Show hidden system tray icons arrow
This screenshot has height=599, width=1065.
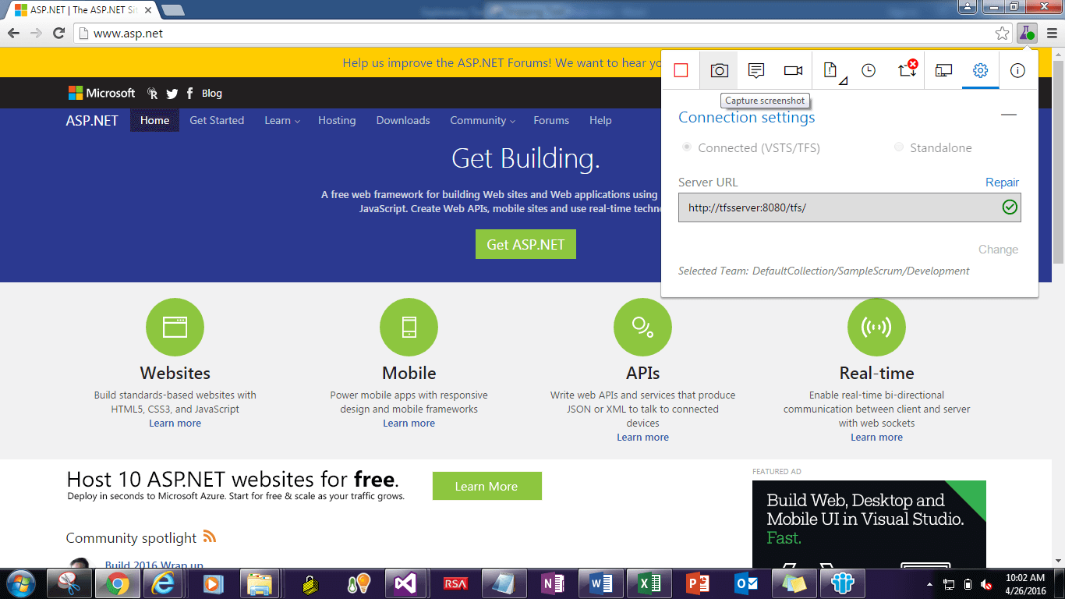[x=929, y=584]
